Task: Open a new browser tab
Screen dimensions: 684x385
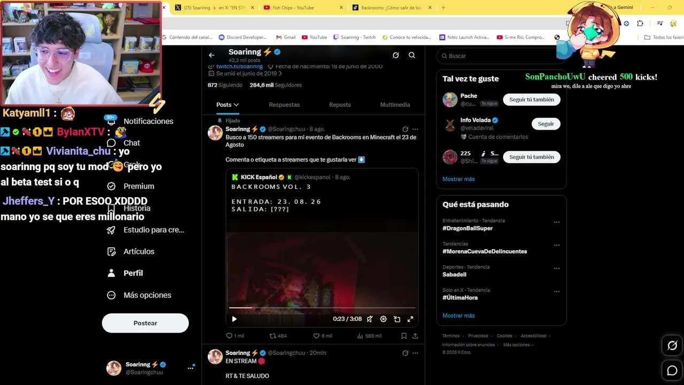Action: click(x=443, y=7)
